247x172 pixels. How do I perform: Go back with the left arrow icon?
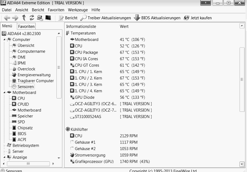click(x=7, y=18)
